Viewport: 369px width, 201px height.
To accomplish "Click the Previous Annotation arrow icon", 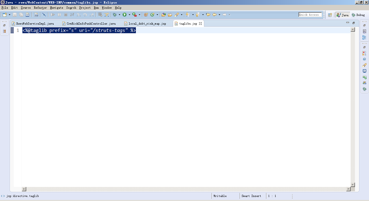I will pyautogui.click(x=197, y=15).
